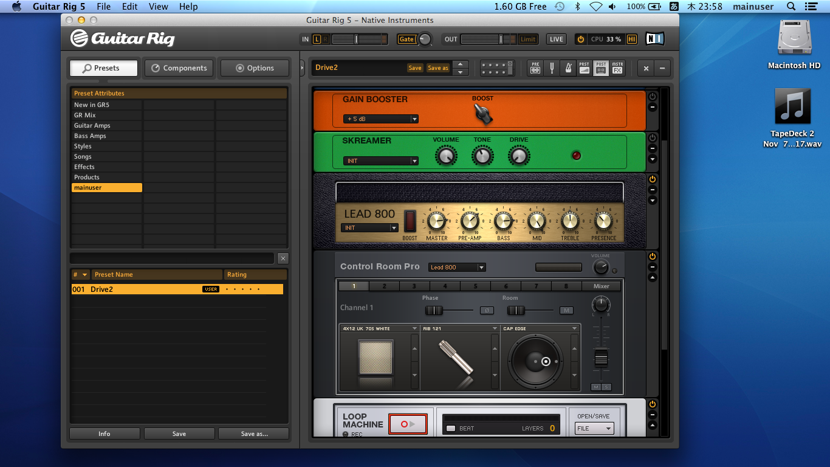Toggle the Gain Booster power button
The image size is (830, 467).
[x=653, y=97]
